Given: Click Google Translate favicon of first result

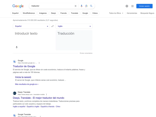Looking at the screenshot, I should pyautogui.click(x=14, y=62).
